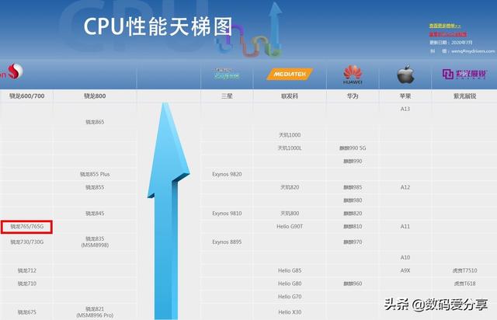Click the 天玑800 cell
This screenshot has width=497, height=320.
pyautogui.click(x=290, y=213)
